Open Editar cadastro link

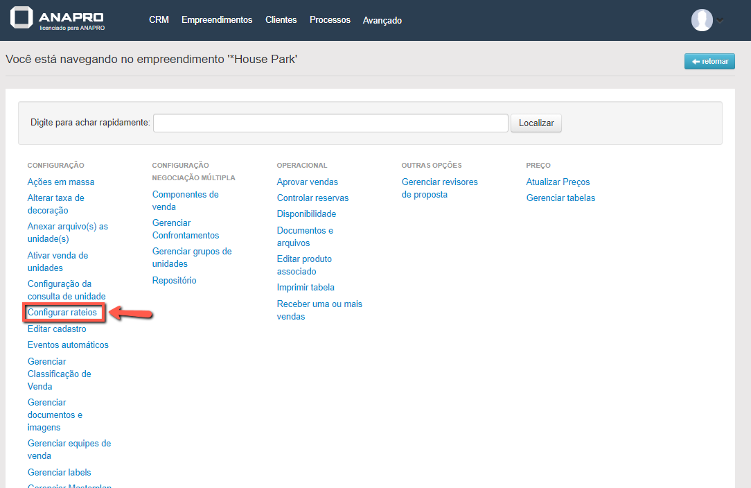[x=57, y=329]
